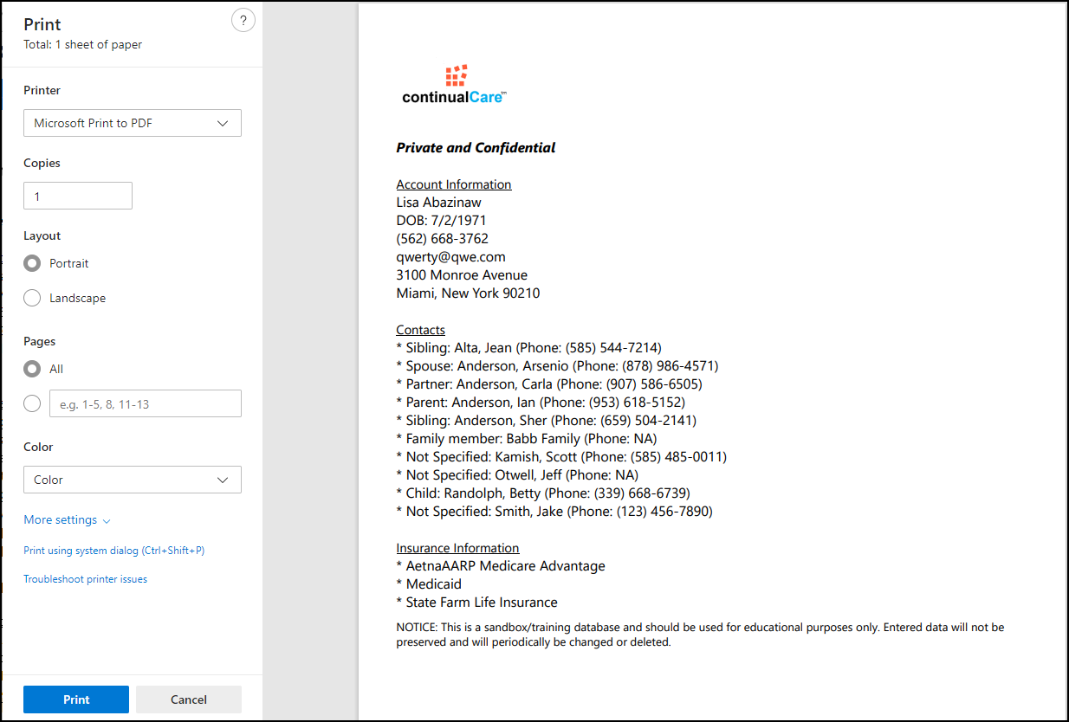Screen dimensions: 1069x722
Task: Click the Insurance Information heading in preview
Action: click(457, 548)
